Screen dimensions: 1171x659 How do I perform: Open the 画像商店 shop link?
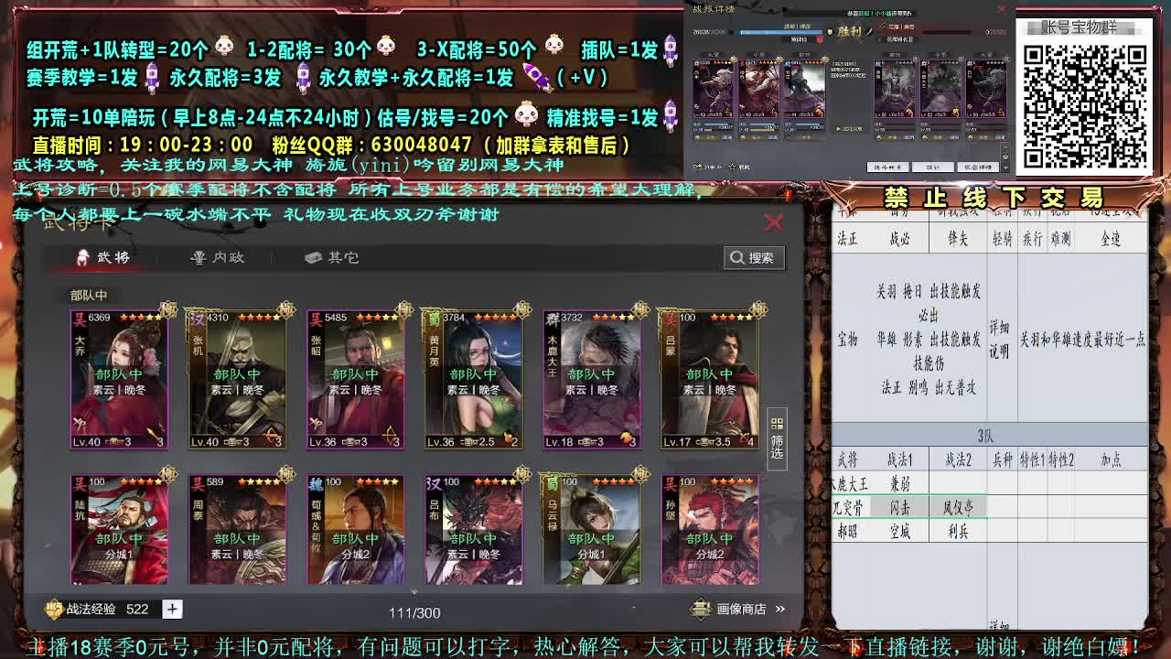tap(741, 609)
